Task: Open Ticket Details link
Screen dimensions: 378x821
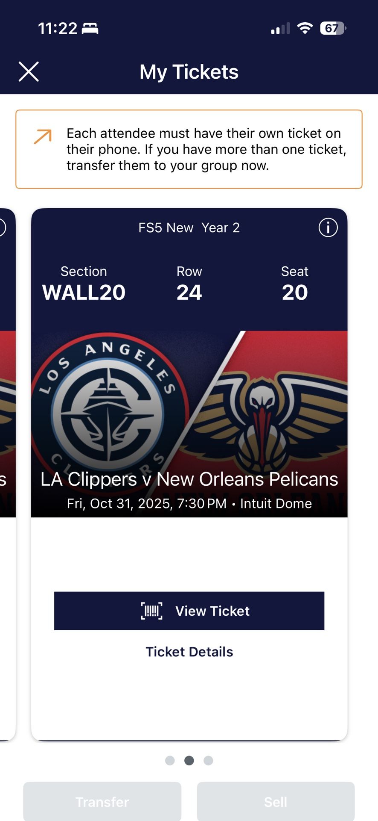Action: tap(189, 652)
